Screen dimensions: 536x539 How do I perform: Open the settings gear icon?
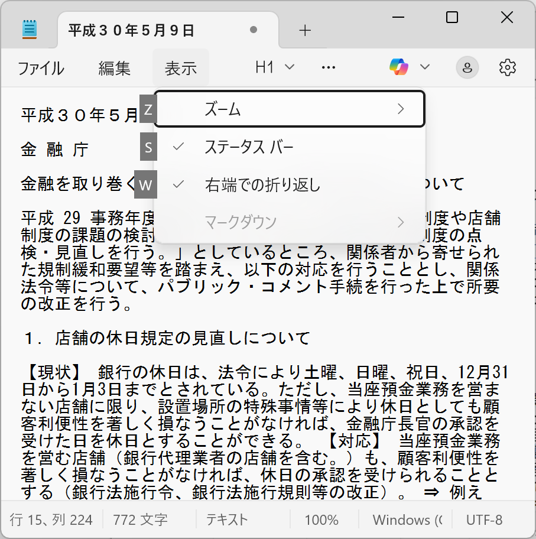(507, 68)
